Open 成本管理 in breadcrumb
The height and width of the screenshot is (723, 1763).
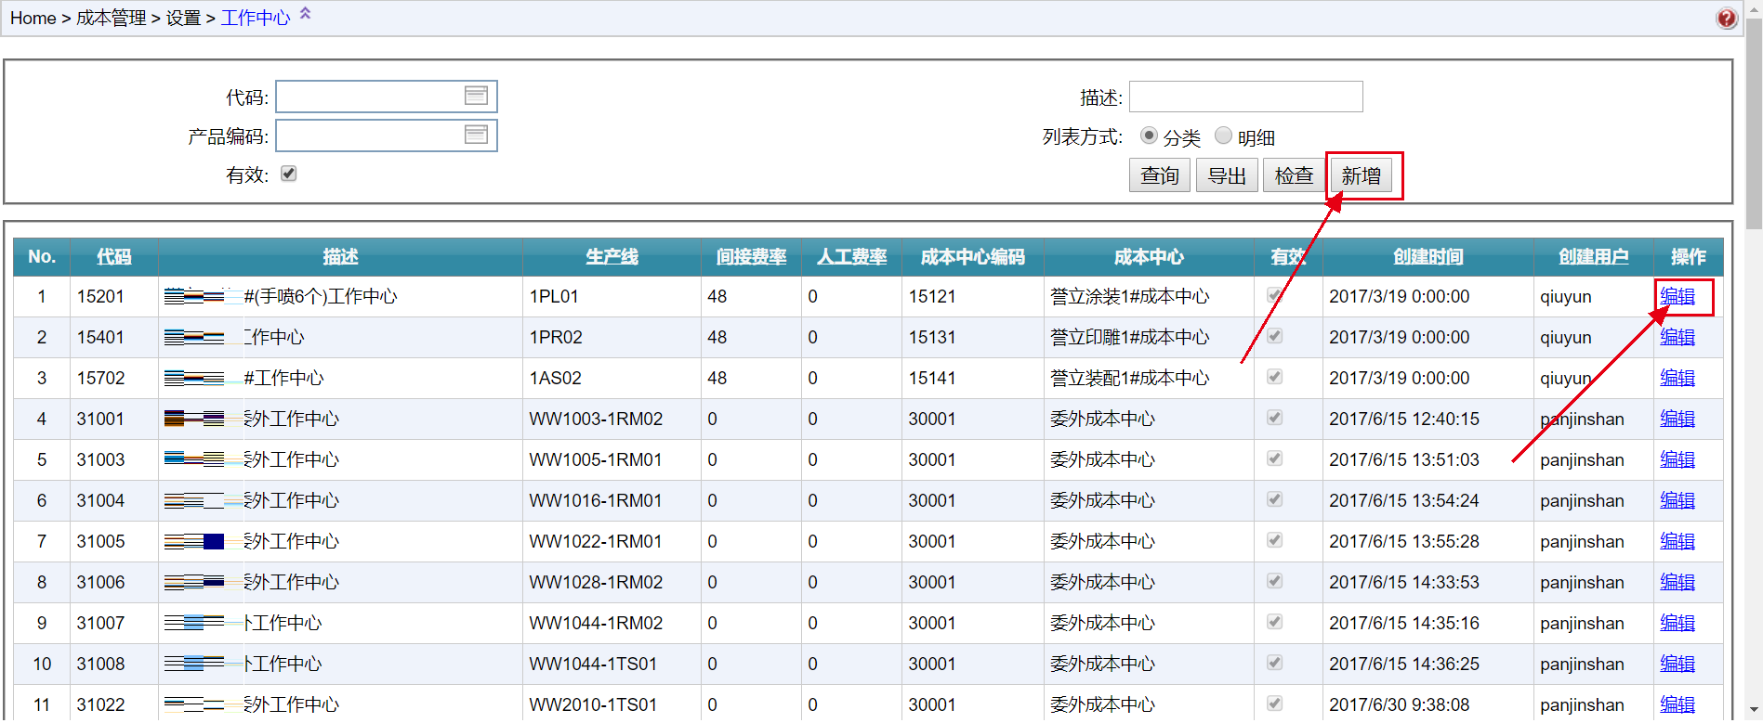111,18
